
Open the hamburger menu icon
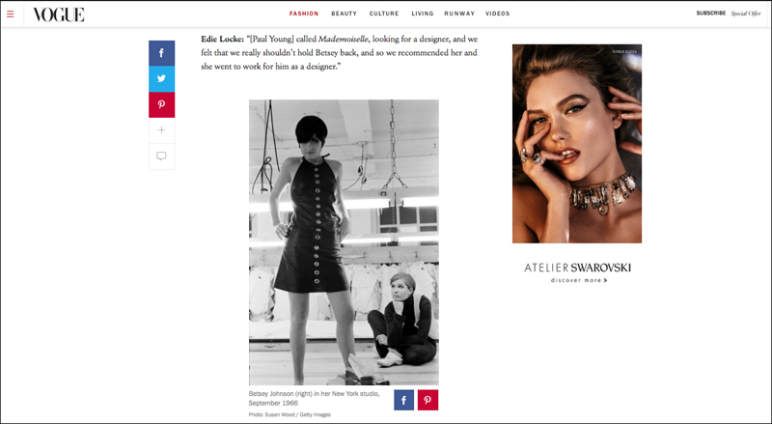coord(10,14)
